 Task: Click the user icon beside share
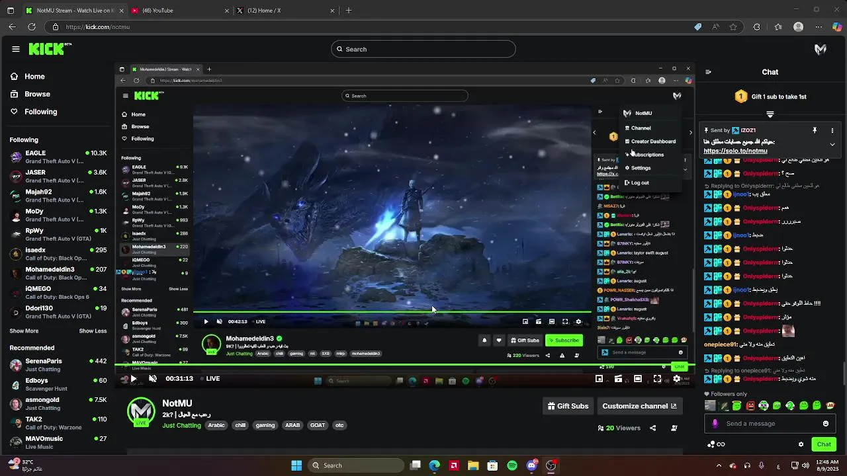pos(674,428)
